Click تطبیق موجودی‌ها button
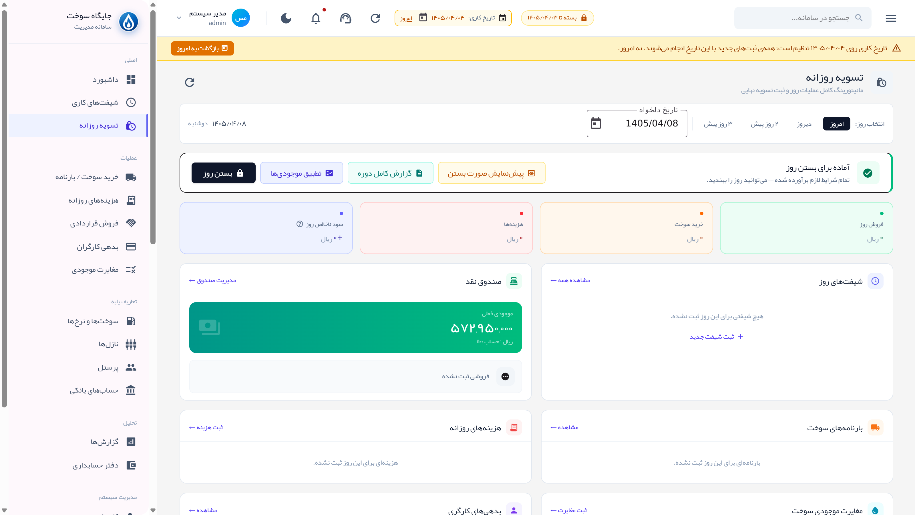915x515 pixels. click(x=302, y=173)
